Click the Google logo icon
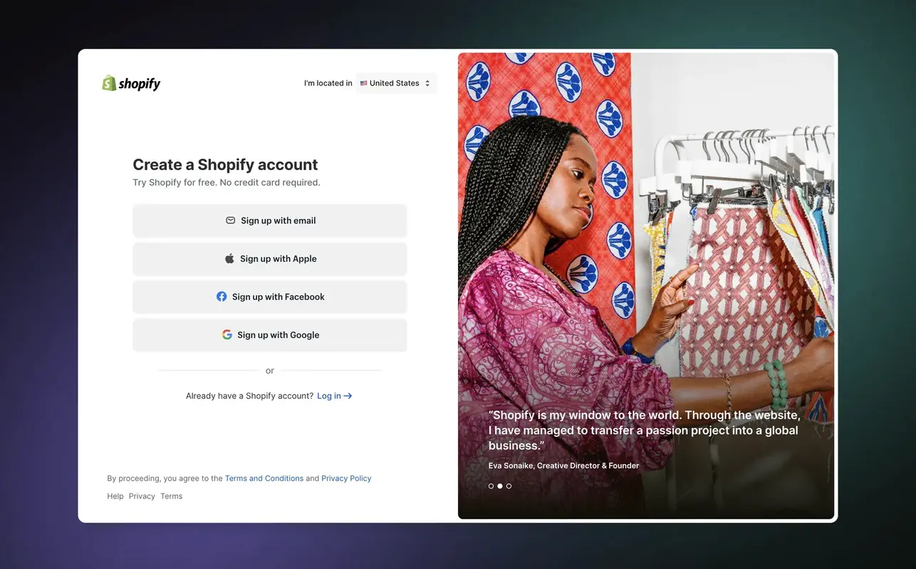The width and height of the screenshot is (916, 569). pos(227,335)
